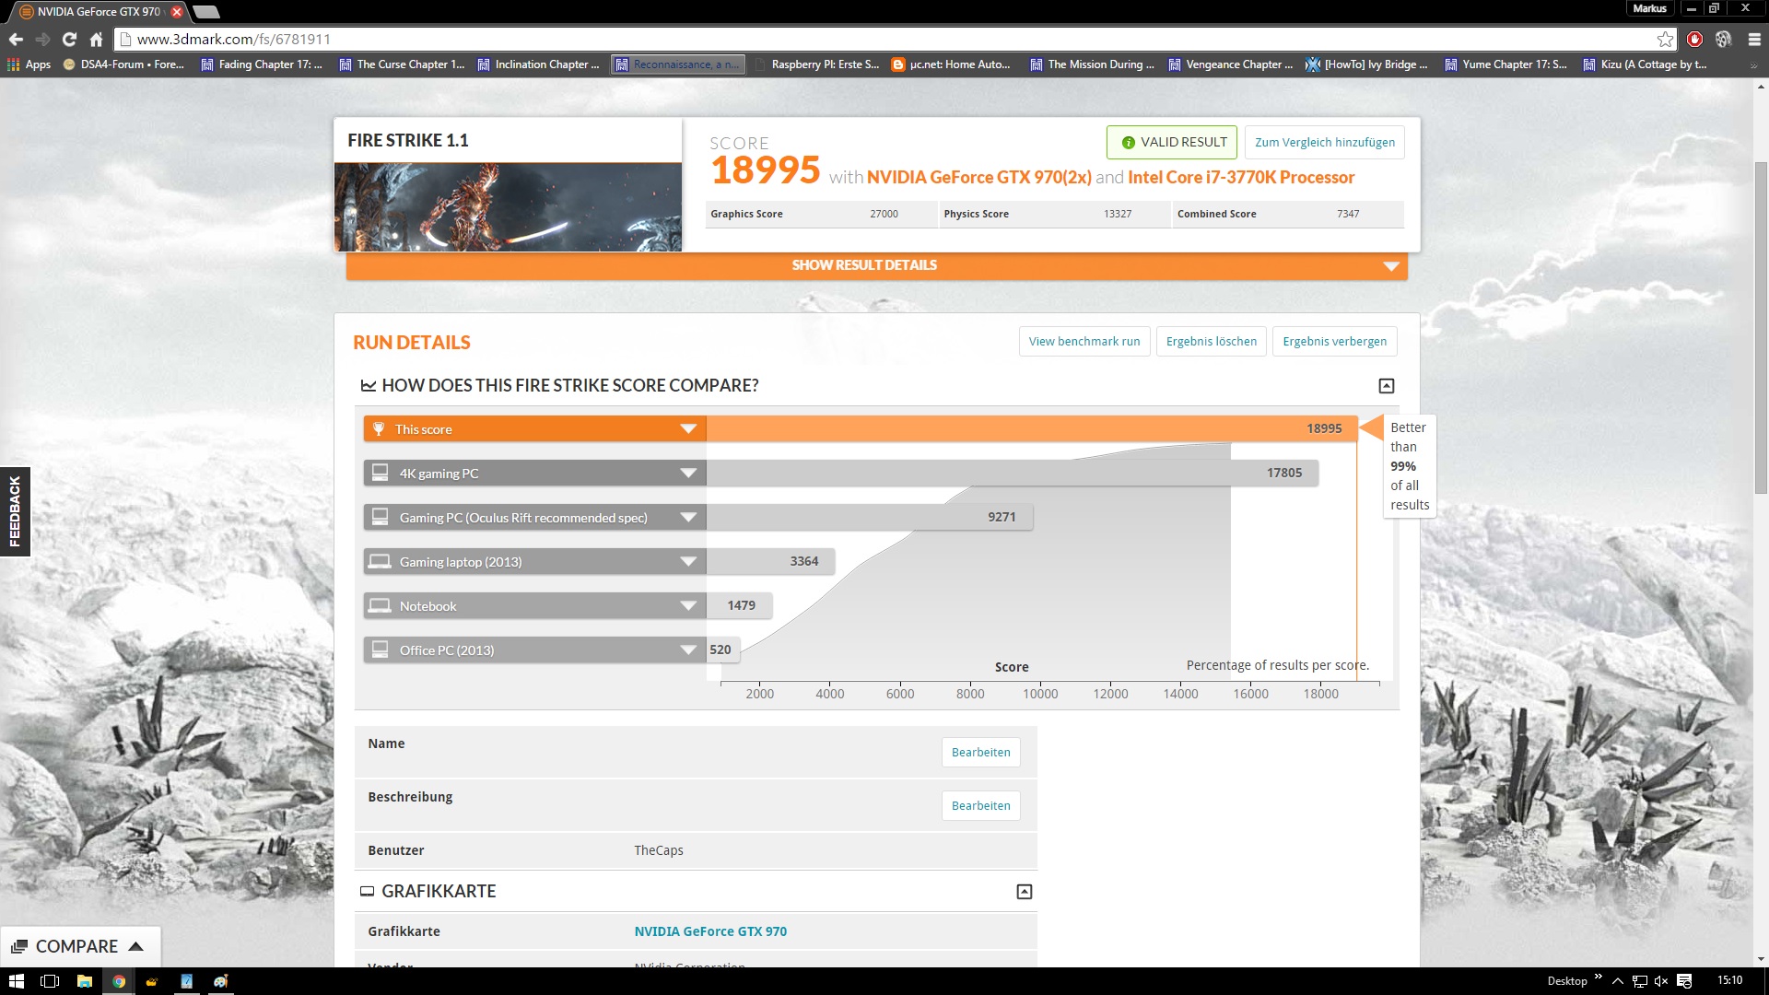Open the Paint palette taskbar app

(x=220, y=981)
